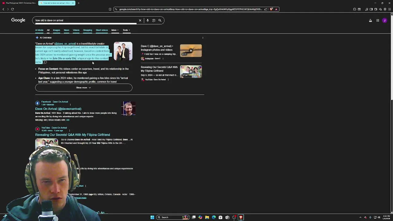This screenshot has height=221, width=393.
Task: Clear the Google search box with X
Action: pyautogui.click(x=140, y=20)
